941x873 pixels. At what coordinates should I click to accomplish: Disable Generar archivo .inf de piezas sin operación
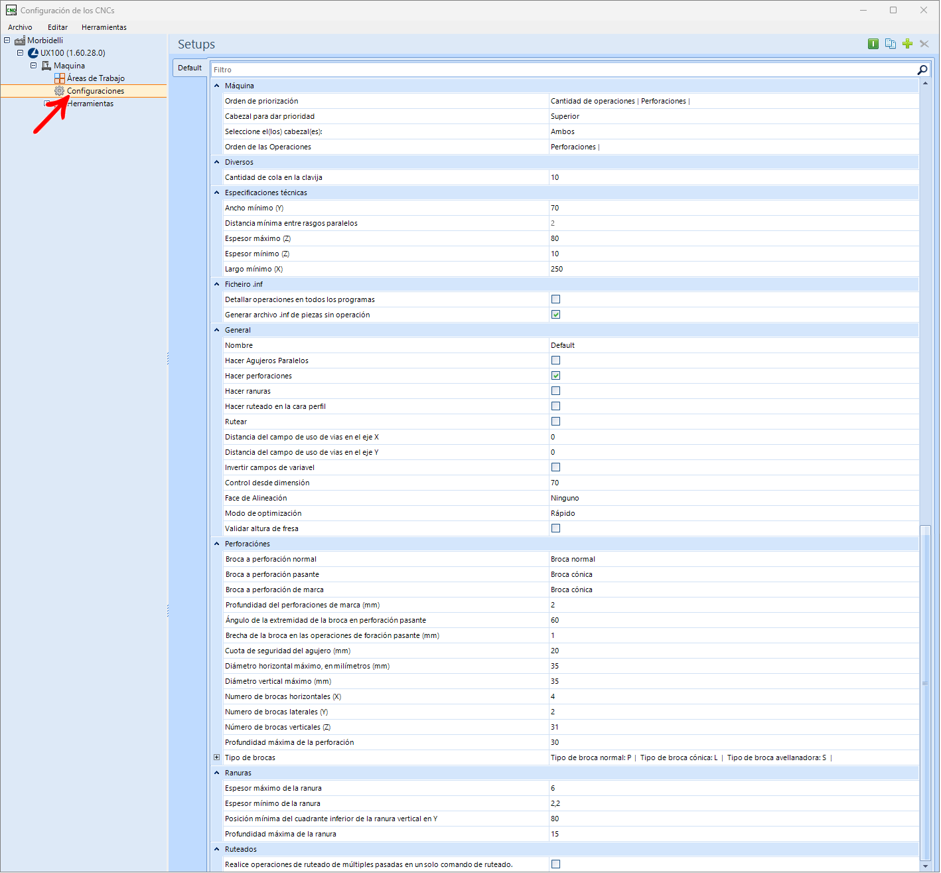point(555,314)
